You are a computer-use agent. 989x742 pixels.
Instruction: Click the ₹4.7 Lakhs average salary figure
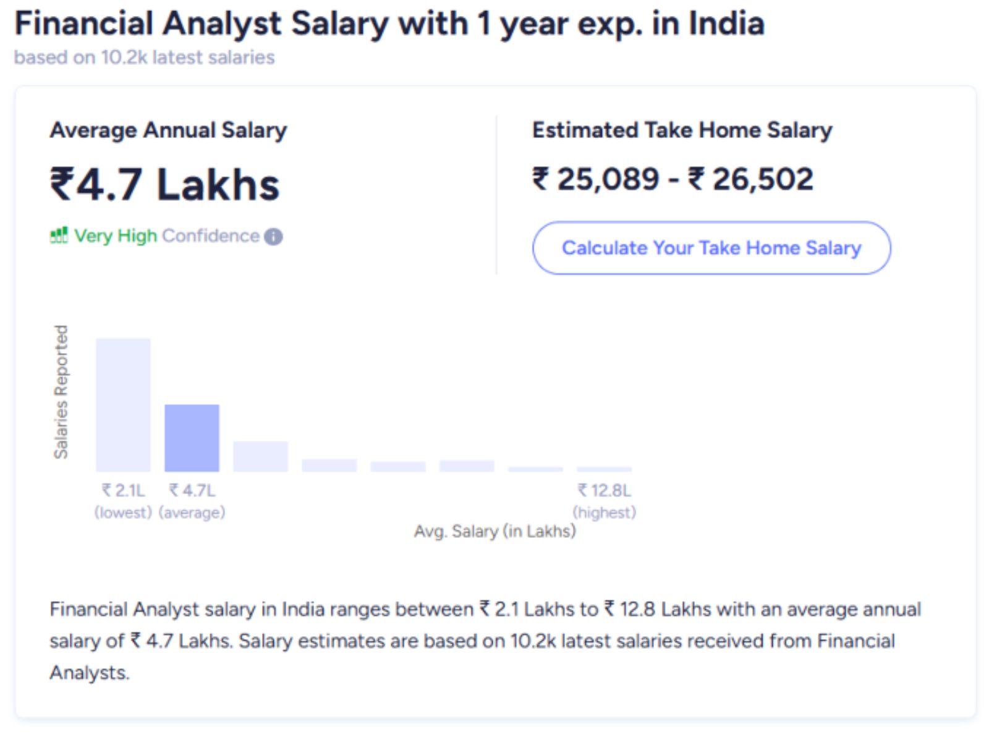click(x=165, y=184)
